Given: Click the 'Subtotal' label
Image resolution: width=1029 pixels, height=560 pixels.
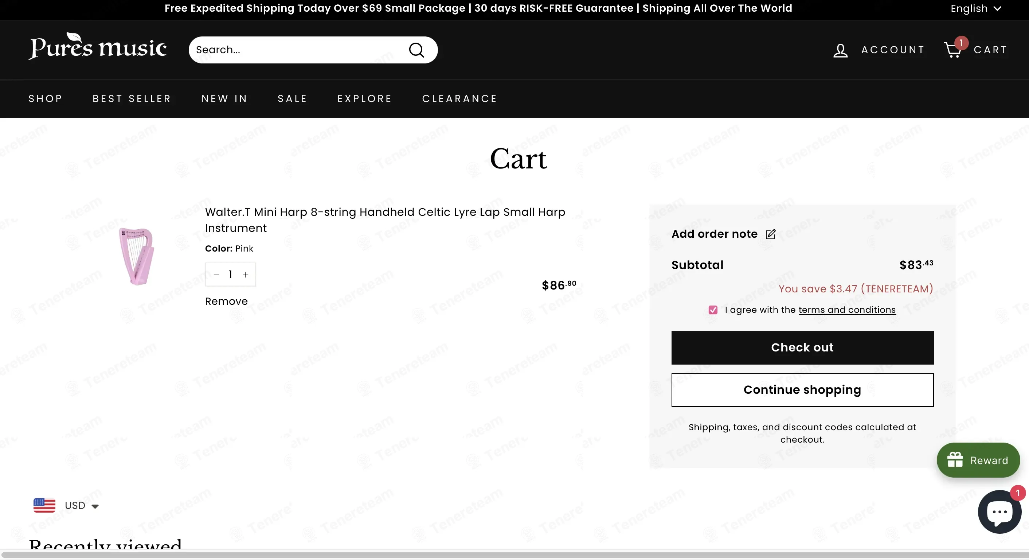Looking at the screenshot, I should (697, 265).
